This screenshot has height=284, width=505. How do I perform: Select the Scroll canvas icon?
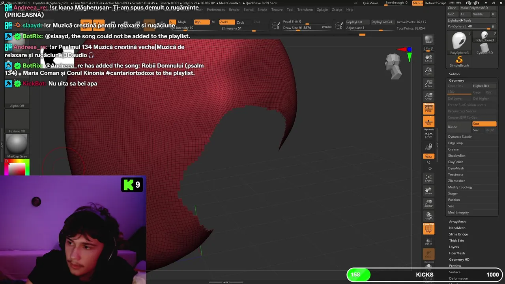(x=428, y=58)
